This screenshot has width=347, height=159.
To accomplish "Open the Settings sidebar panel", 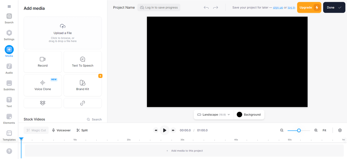I will 9,35.
